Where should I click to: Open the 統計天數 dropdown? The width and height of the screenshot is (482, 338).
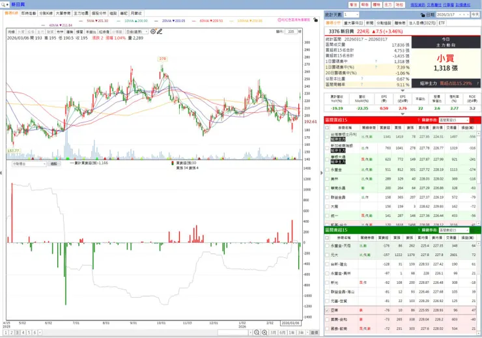pyautogui.click(x=351, y=14)
